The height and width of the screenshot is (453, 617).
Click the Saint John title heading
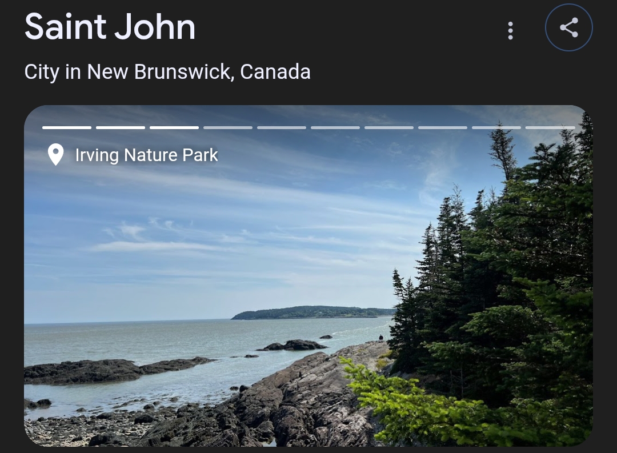point(110,26)
